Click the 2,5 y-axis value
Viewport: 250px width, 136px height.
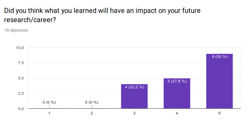(x=21, y=93)
